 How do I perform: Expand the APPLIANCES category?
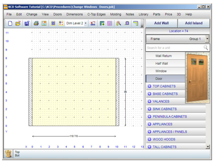pyautogui.click(x=150, y=124)
